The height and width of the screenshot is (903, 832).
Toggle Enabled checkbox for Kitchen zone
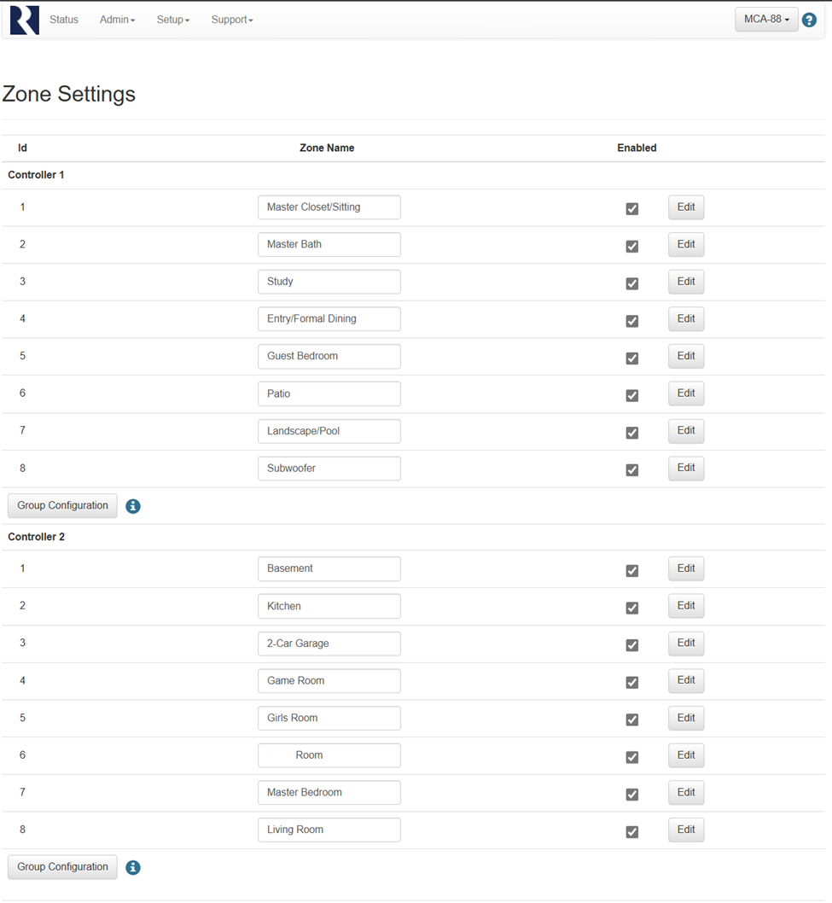pyautogui.click(x=632, y=608)
